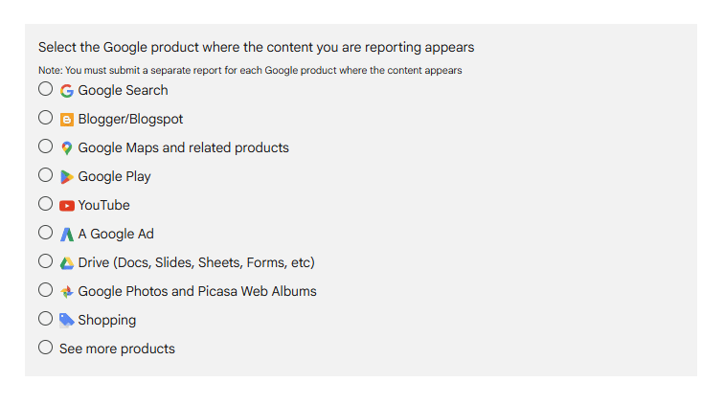Click the Google Play triangle icon
724x405 pixels.
(x=67, y=177)
